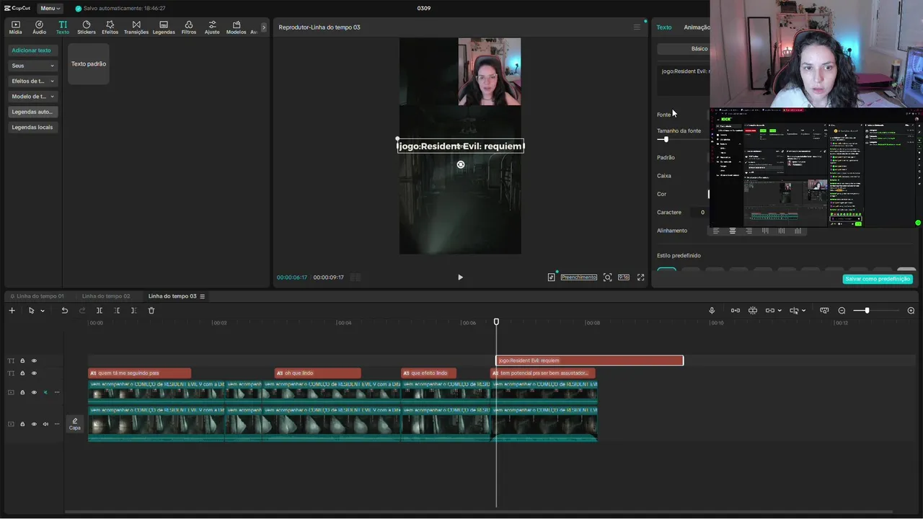Click the TikTok icon below the player
This screenshot has height=519, width=923.
pyautogui.click(x=551, y=278)
